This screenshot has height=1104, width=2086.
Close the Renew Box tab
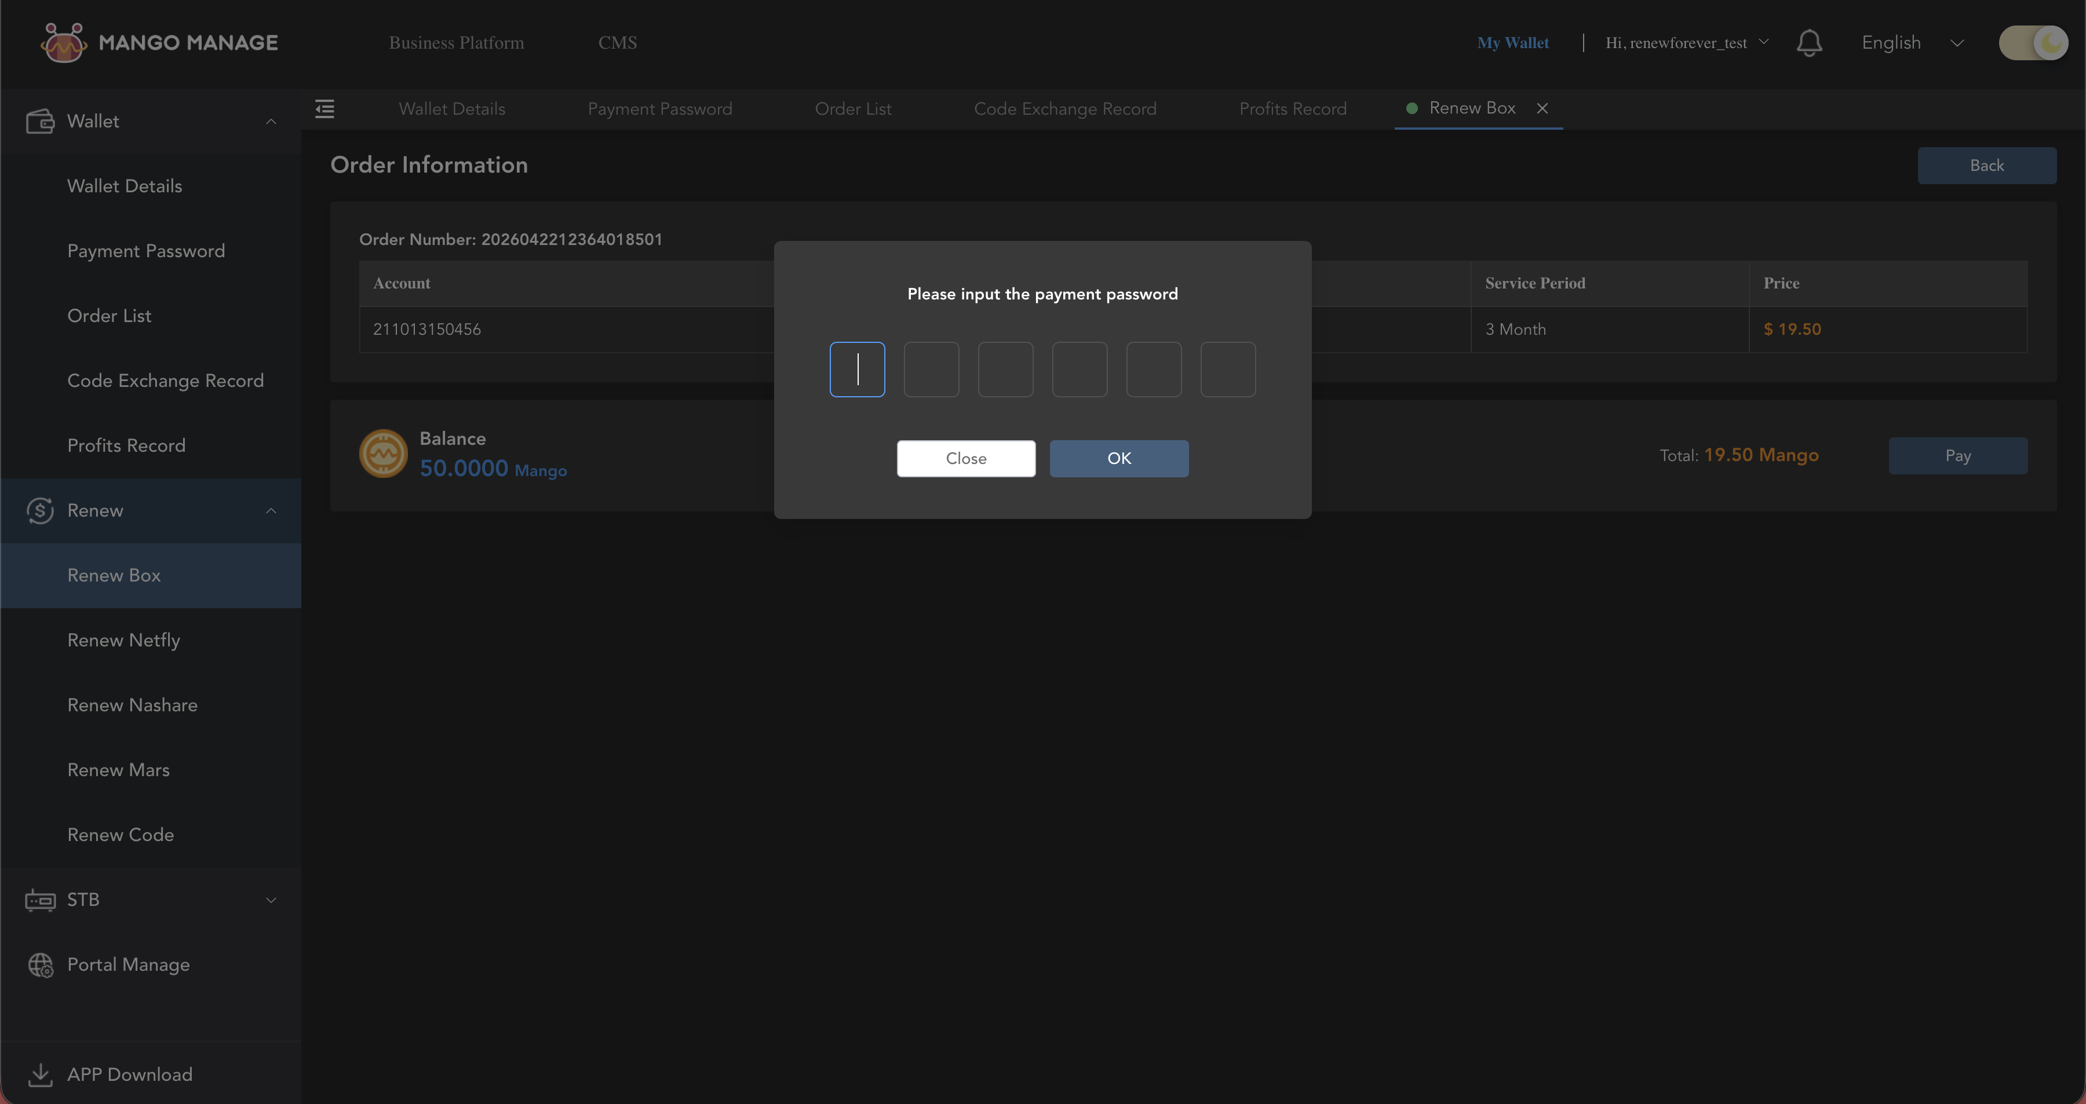click(1542, 108)
